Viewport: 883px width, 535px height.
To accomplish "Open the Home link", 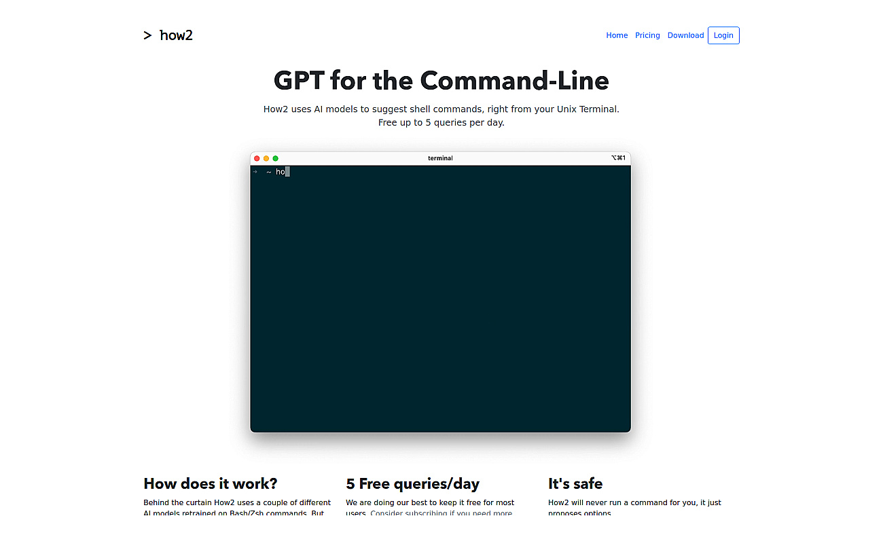I will tap(617, 35).
